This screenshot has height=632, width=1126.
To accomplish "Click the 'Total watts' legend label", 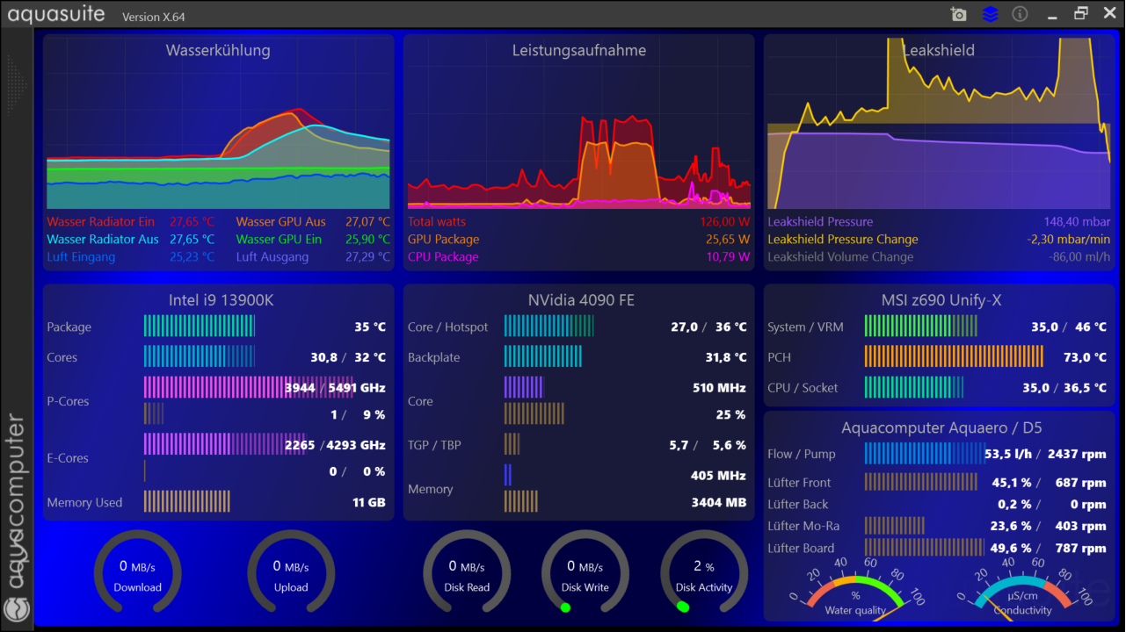I will pos(437,221).
